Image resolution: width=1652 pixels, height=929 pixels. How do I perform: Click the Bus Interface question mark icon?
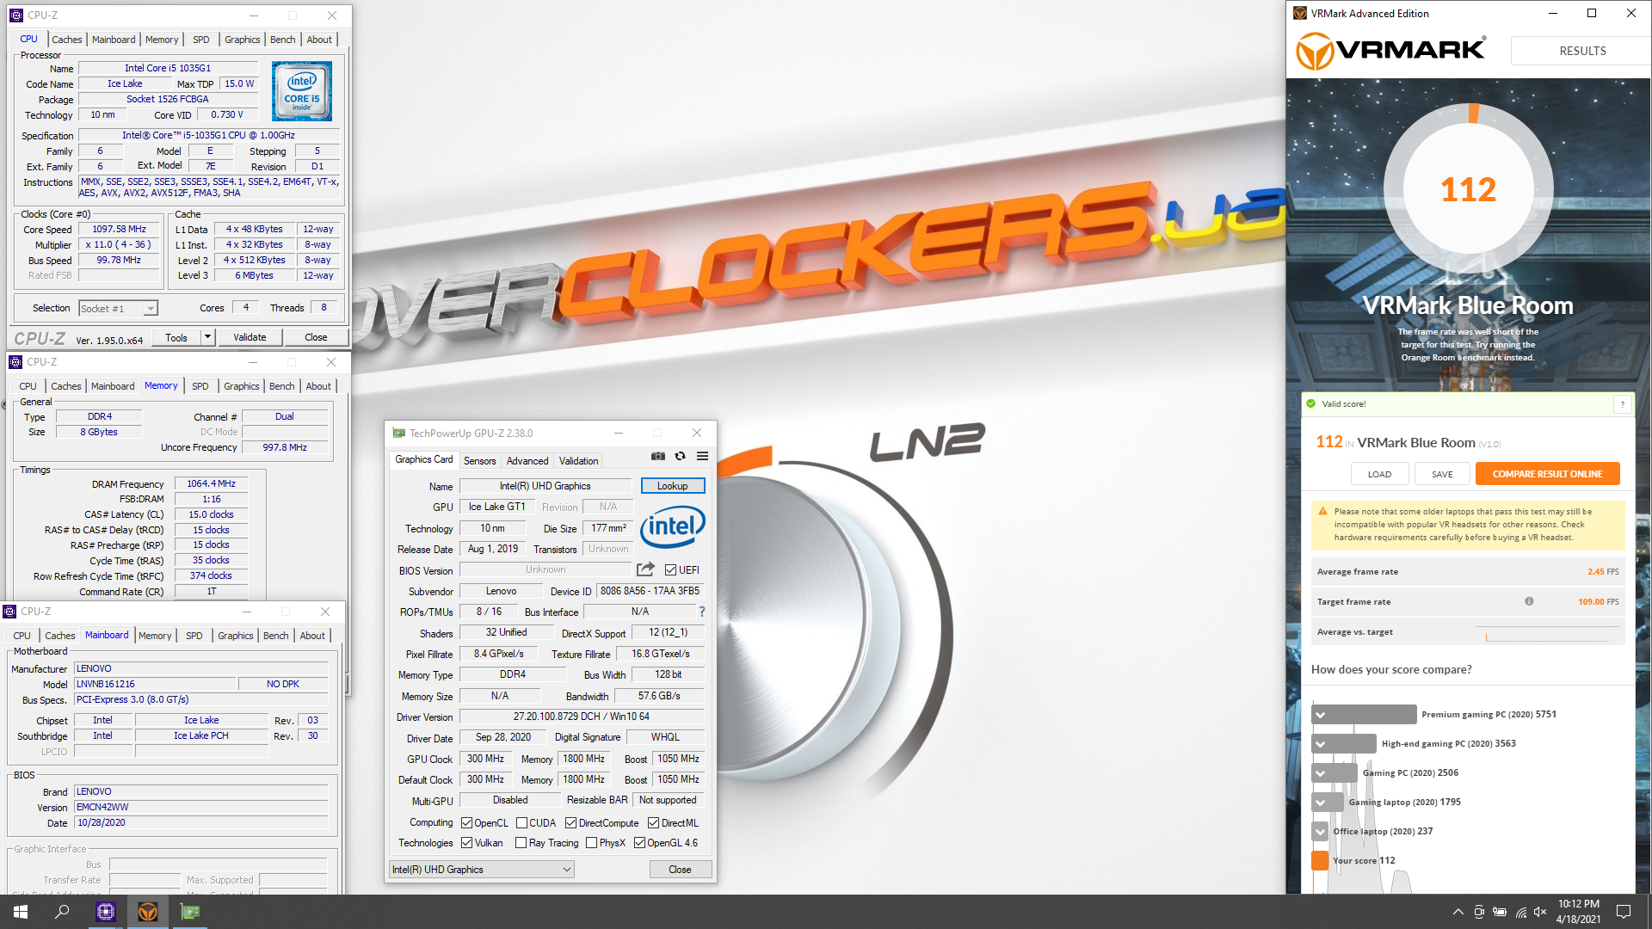tap(702, 612)
